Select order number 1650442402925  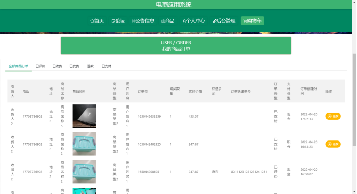(150, 144)
